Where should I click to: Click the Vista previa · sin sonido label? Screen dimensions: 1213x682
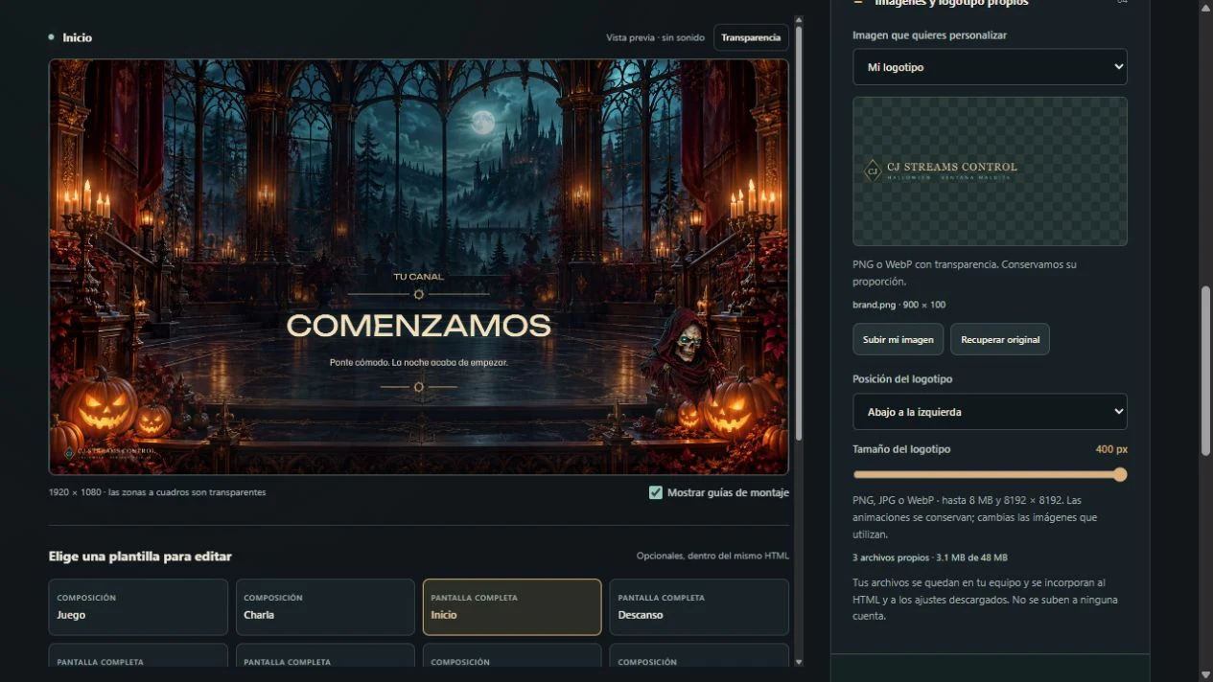coord(656,37)
